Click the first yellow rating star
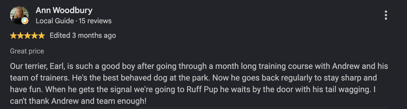Screen dimensions: 407x109 (13, 36)
